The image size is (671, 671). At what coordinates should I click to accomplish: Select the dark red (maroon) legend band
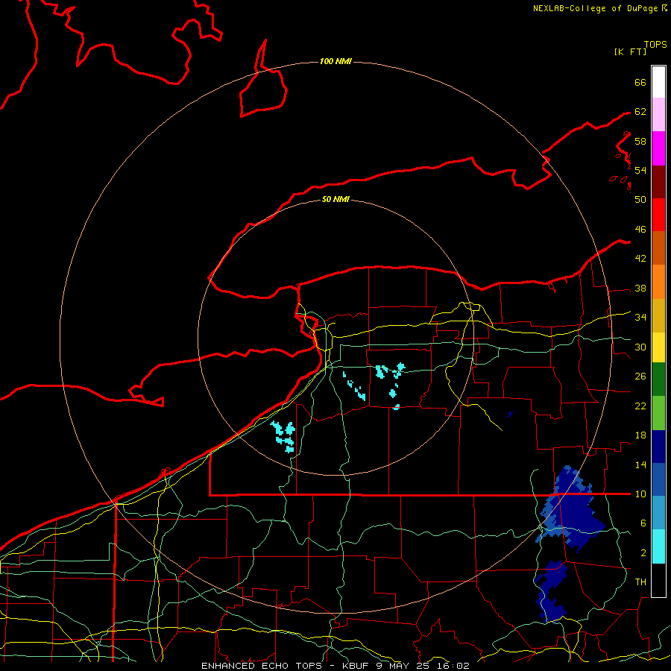tap(658, 181)
